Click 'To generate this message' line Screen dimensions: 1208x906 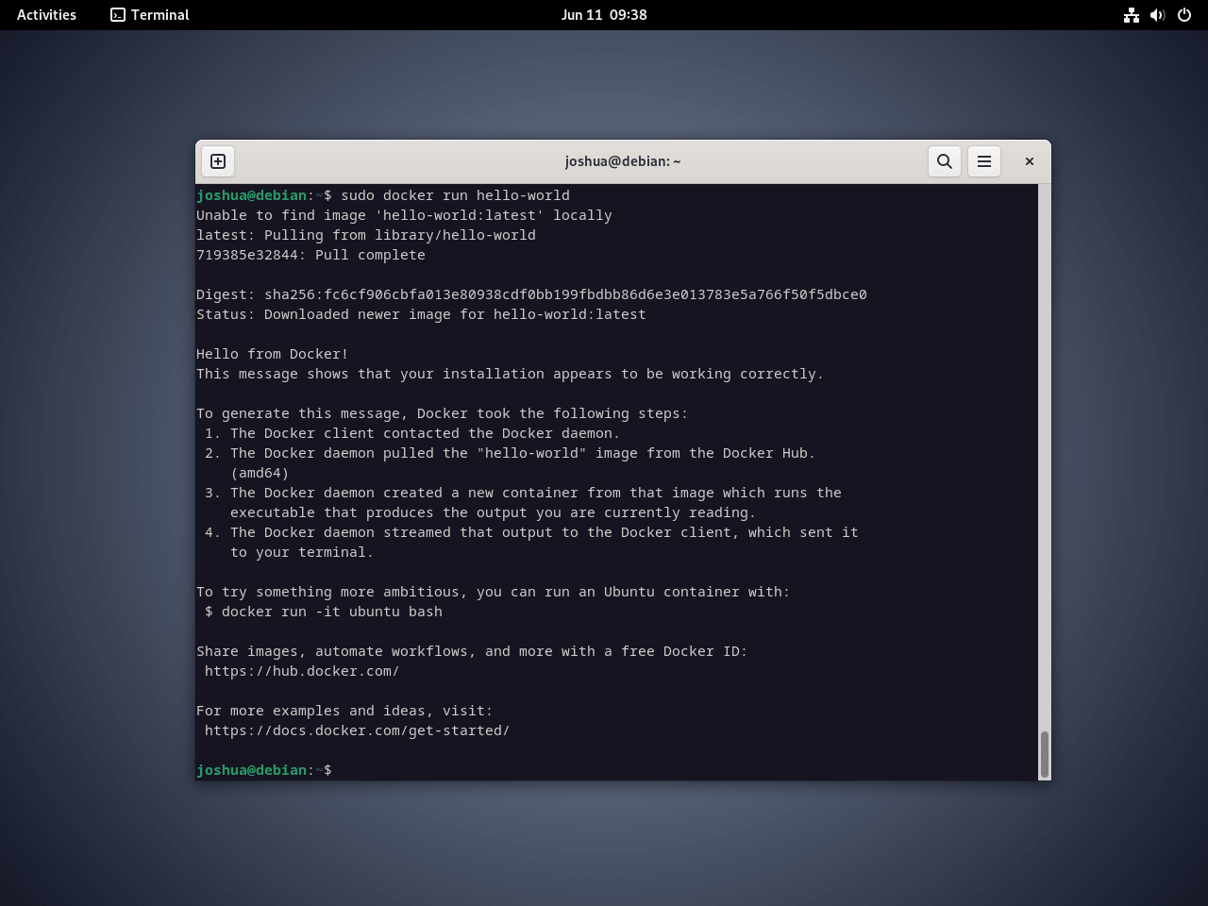pyautogui.click(x=442, y=413)
